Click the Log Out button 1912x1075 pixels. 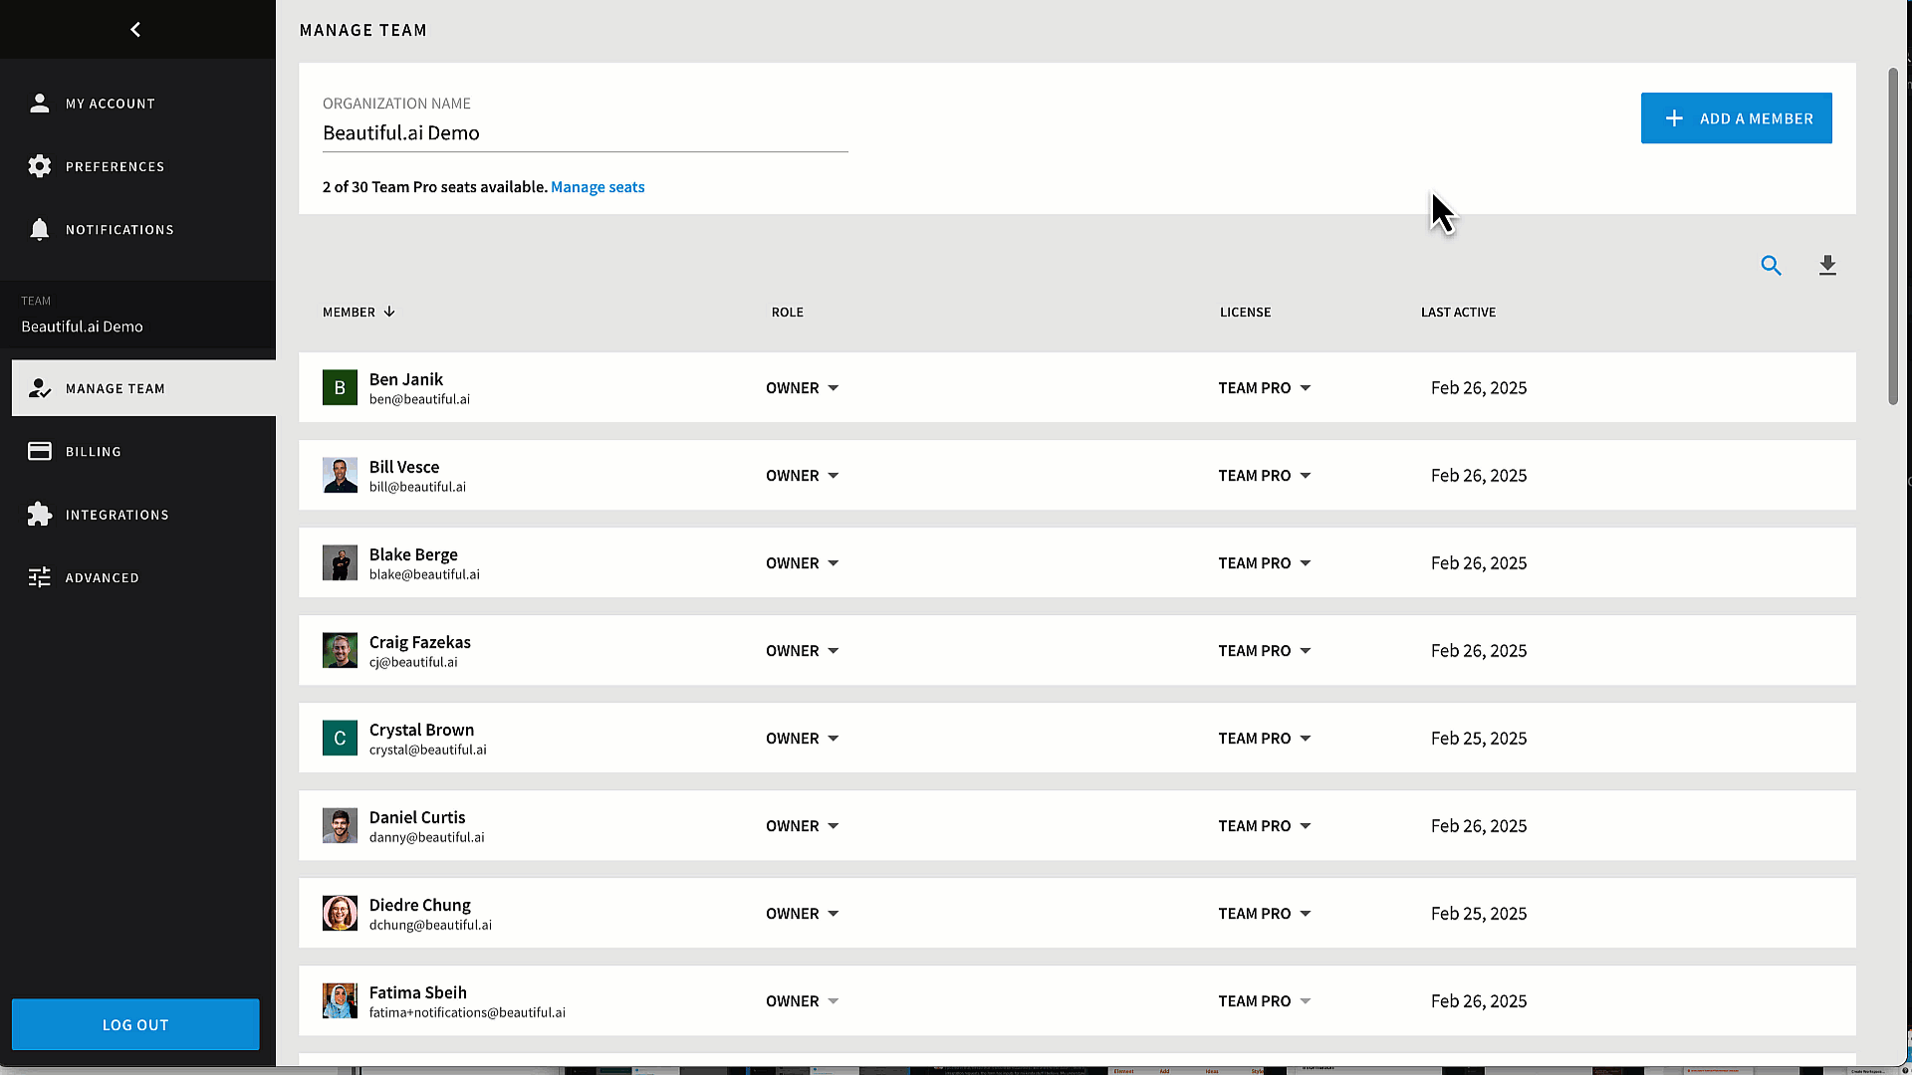tap(135, 1024)
